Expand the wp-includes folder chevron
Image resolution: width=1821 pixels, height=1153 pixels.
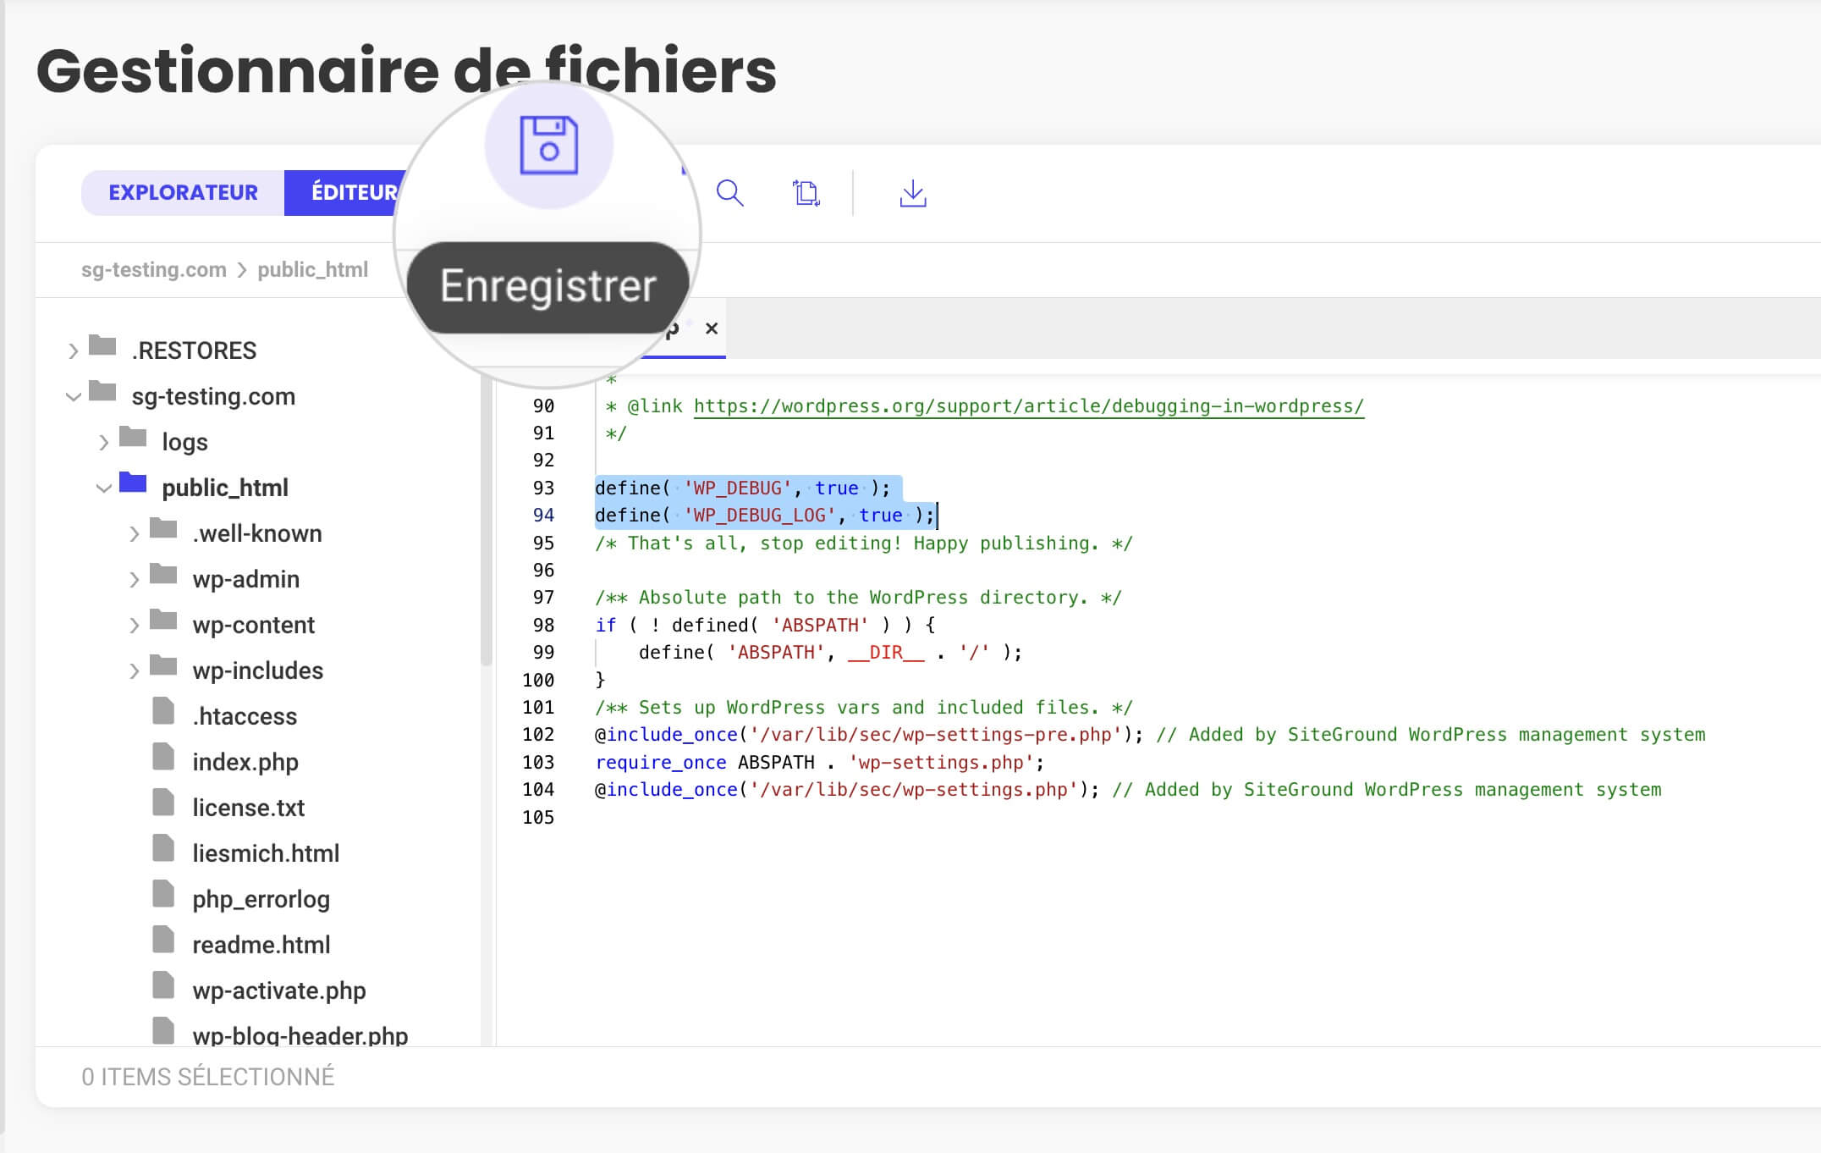(x=135, y=670)
